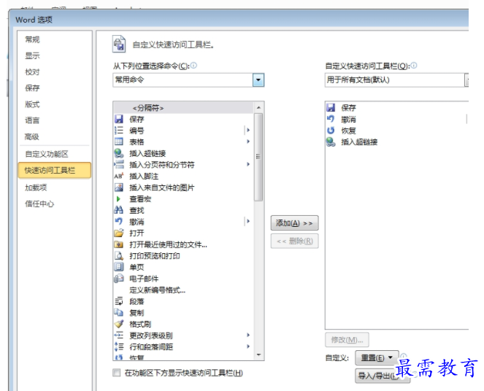The height and width of the screenshot is (391, 484).
Task: Open the 常用命令 dropdown arrow
Action: 258,80
